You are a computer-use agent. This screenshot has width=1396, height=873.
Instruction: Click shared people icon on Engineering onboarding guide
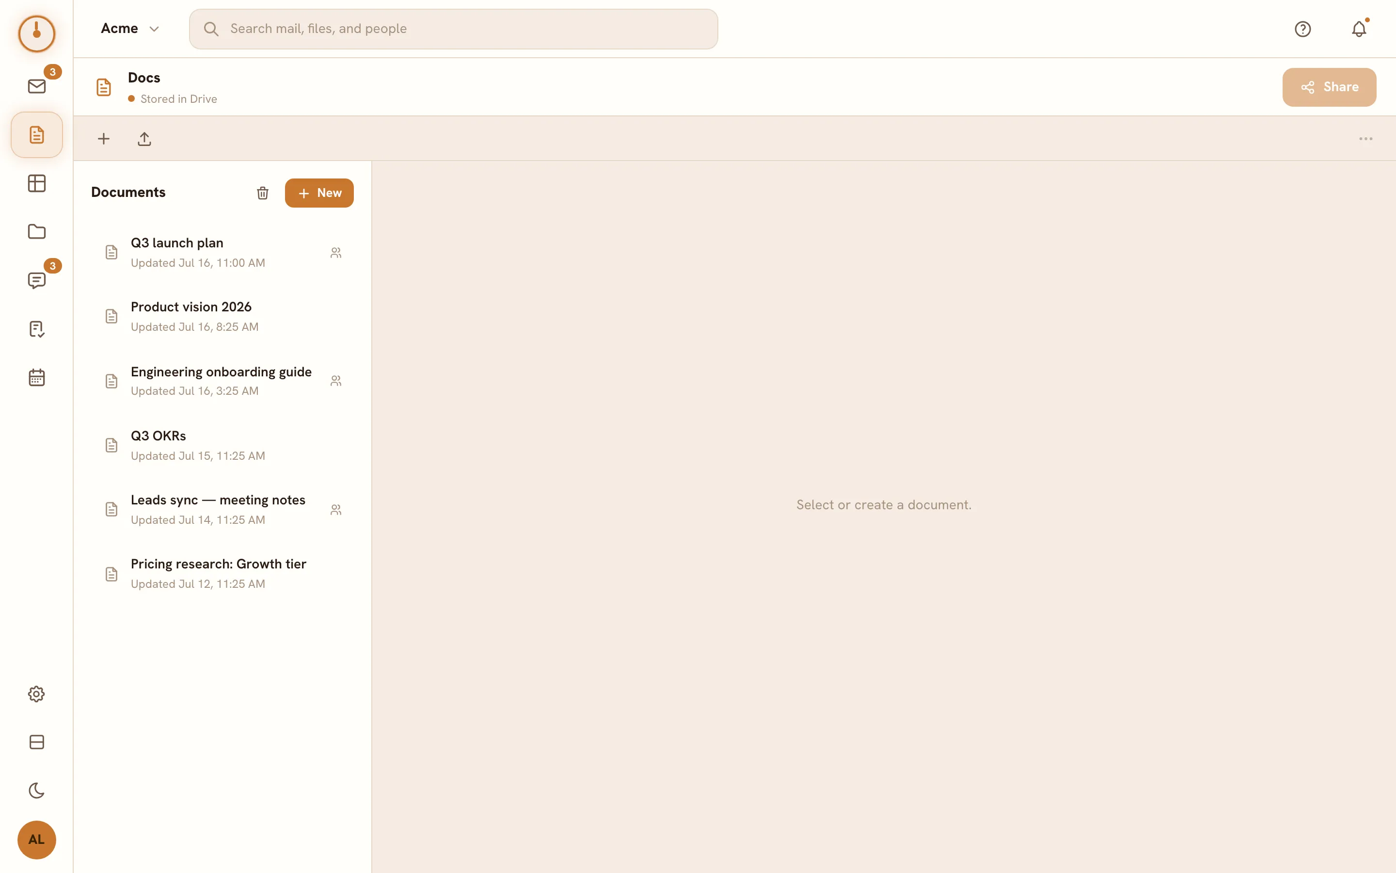coord(336,381)
